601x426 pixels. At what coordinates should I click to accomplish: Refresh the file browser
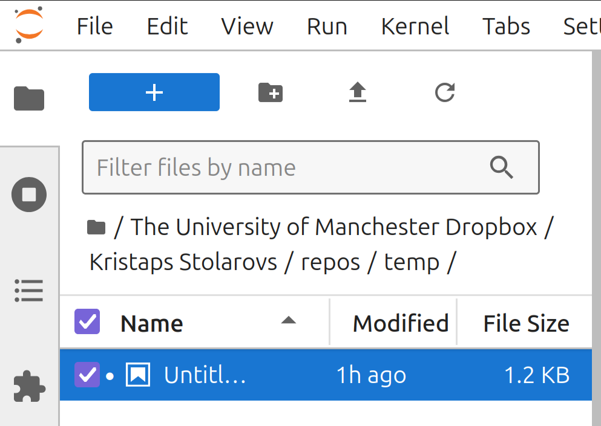coord(445,92)
